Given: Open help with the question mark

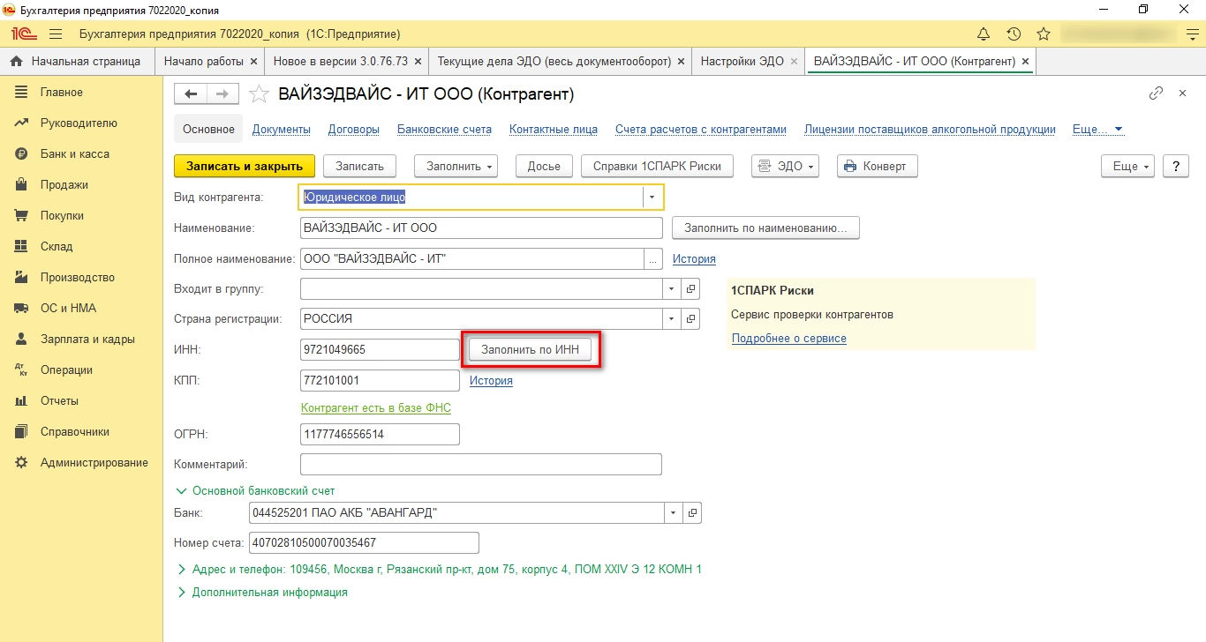Looking at the screenshot, I should pos(1176,167).
